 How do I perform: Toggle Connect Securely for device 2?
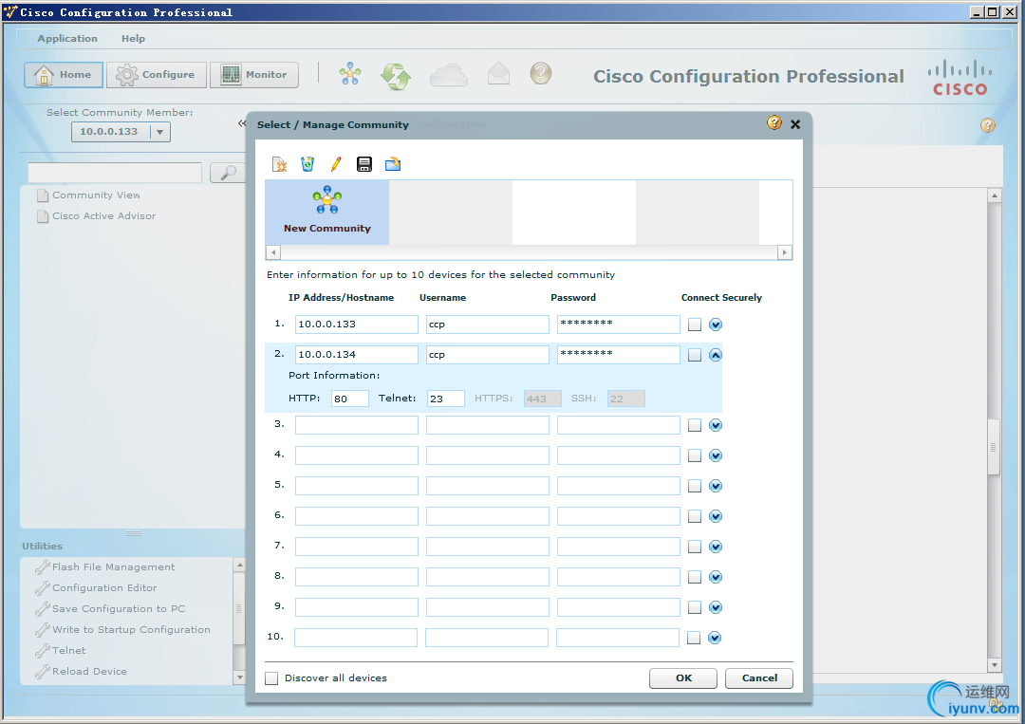(x=695, y=355)
